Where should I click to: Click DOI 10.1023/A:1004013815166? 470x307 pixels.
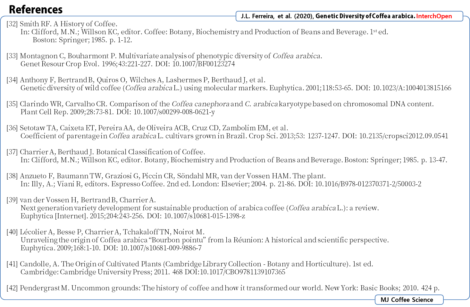pyautogui.click(x=403, y=88)
